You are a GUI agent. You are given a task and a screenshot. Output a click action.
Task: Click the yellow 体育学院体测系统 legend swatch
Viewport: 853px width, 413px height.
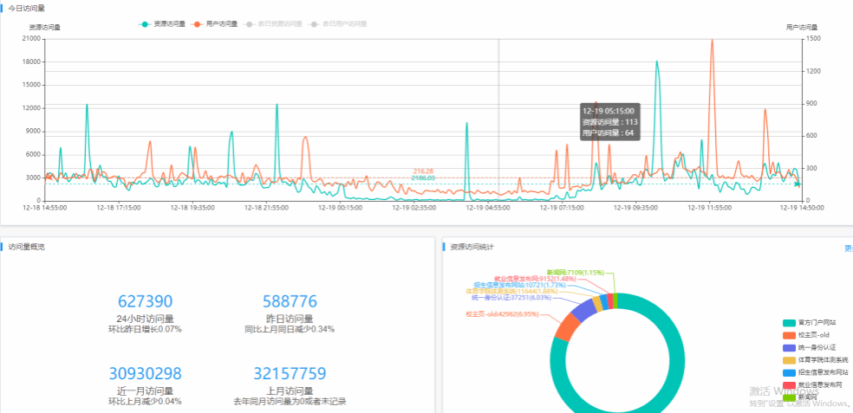pyautogui.click(x=789, y=359)
